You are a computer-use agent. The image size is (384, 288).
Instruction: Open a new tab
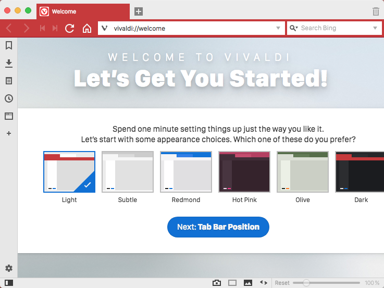(x=139, y=11)
